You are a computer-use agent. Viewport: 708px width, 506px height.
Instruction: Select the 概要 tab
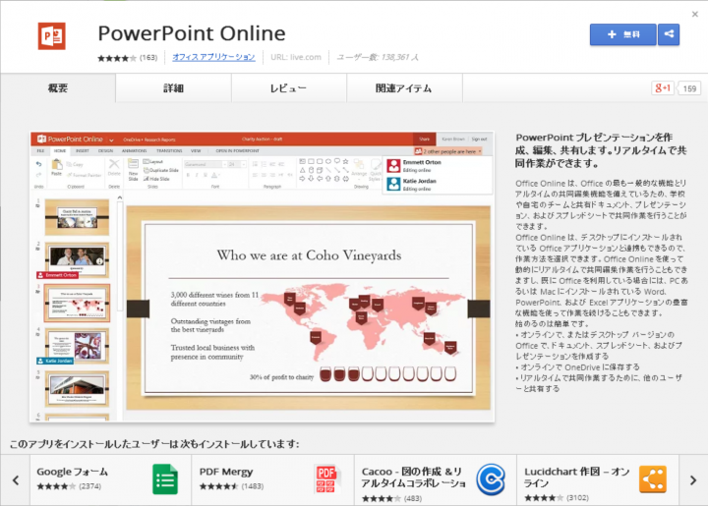coord(58,88)
